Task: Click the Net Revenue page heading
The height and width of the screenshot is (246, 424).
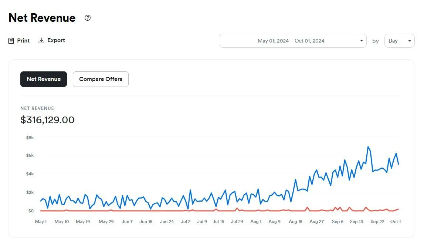Action: pos(42,18)
